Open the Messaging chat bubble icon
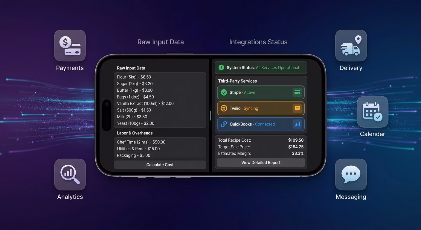This screenshot has width=421, height=230. pyautogui.click(x=351, y=175)
